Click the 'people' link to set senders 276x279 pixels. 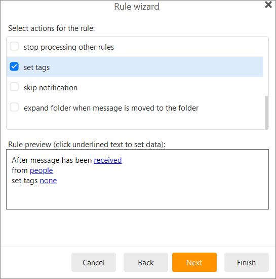[x=42, y=170]
